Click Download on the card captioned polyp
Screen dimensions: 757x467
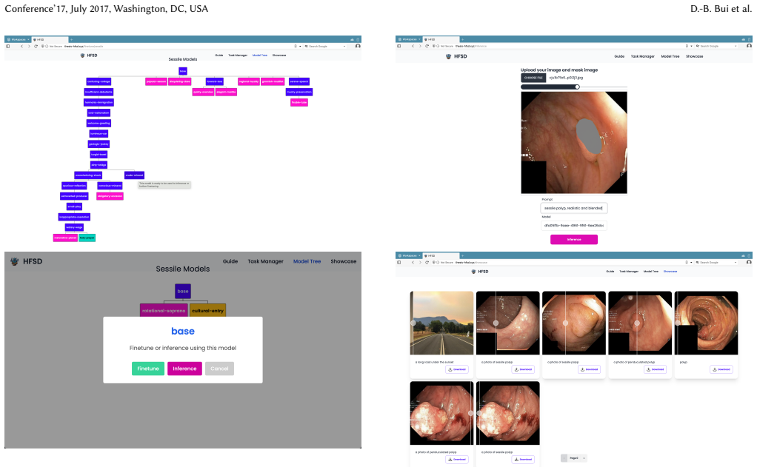click(721, 369)
